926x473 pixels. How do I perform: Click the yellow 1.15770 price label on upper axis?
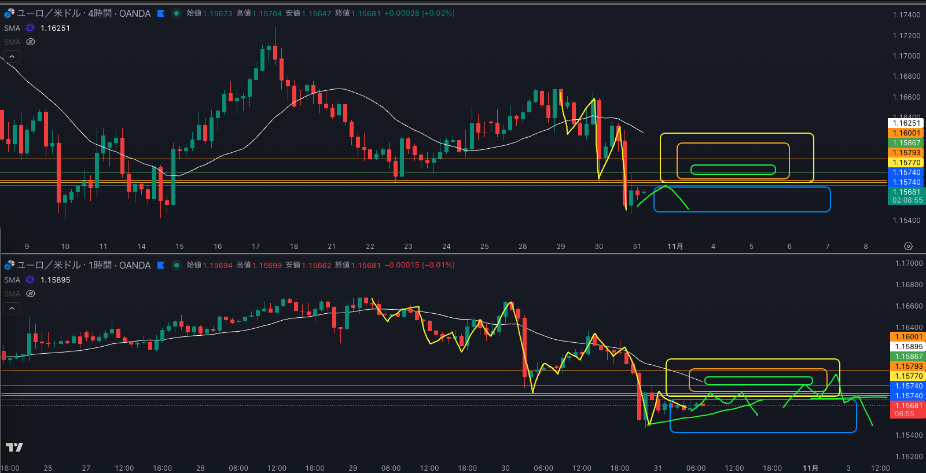(x=906, y=163)
